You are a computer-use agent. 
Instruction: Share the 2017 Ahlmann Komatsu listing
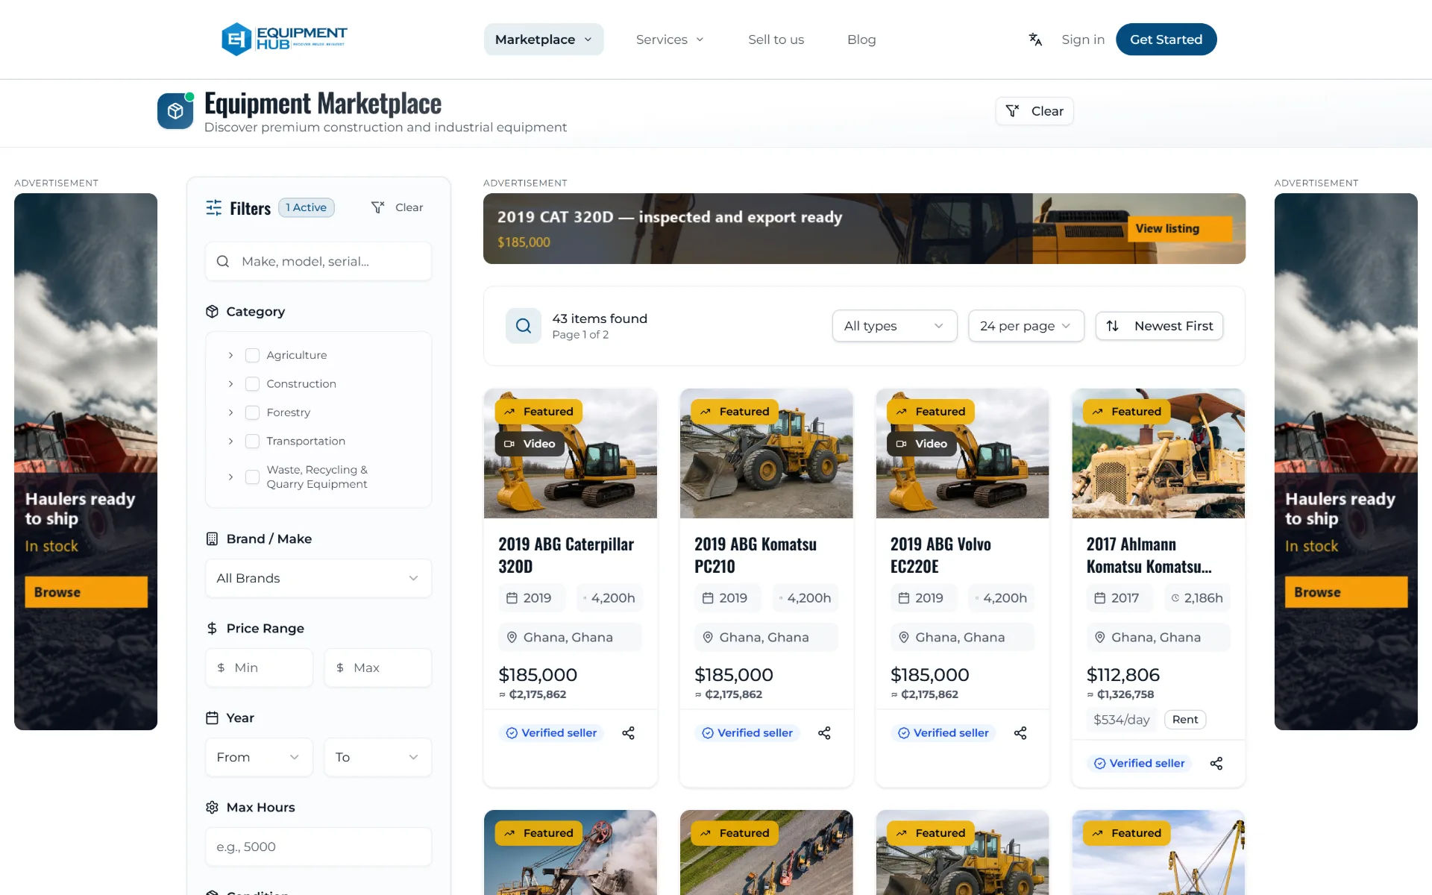click(x=1216, y=763)
